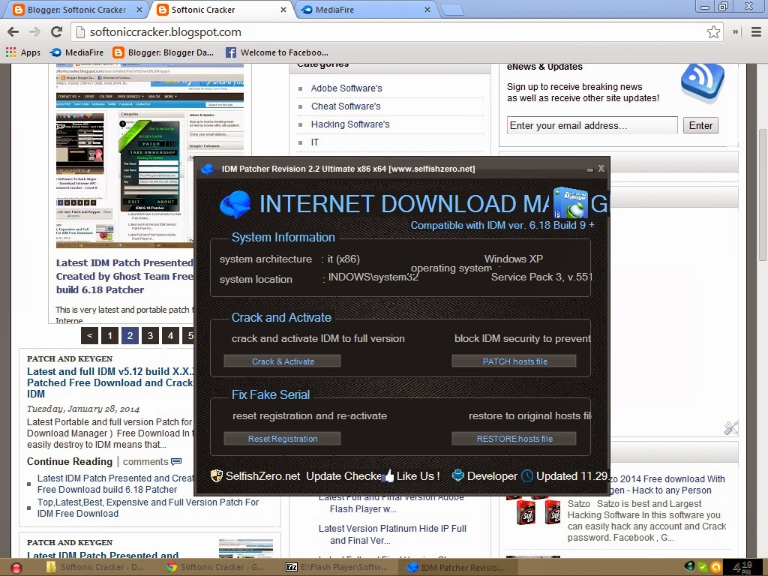768x576 pixels.
Task: Switch to Blogger: Softonic Cracker tab
Action: tap(77, 10)
